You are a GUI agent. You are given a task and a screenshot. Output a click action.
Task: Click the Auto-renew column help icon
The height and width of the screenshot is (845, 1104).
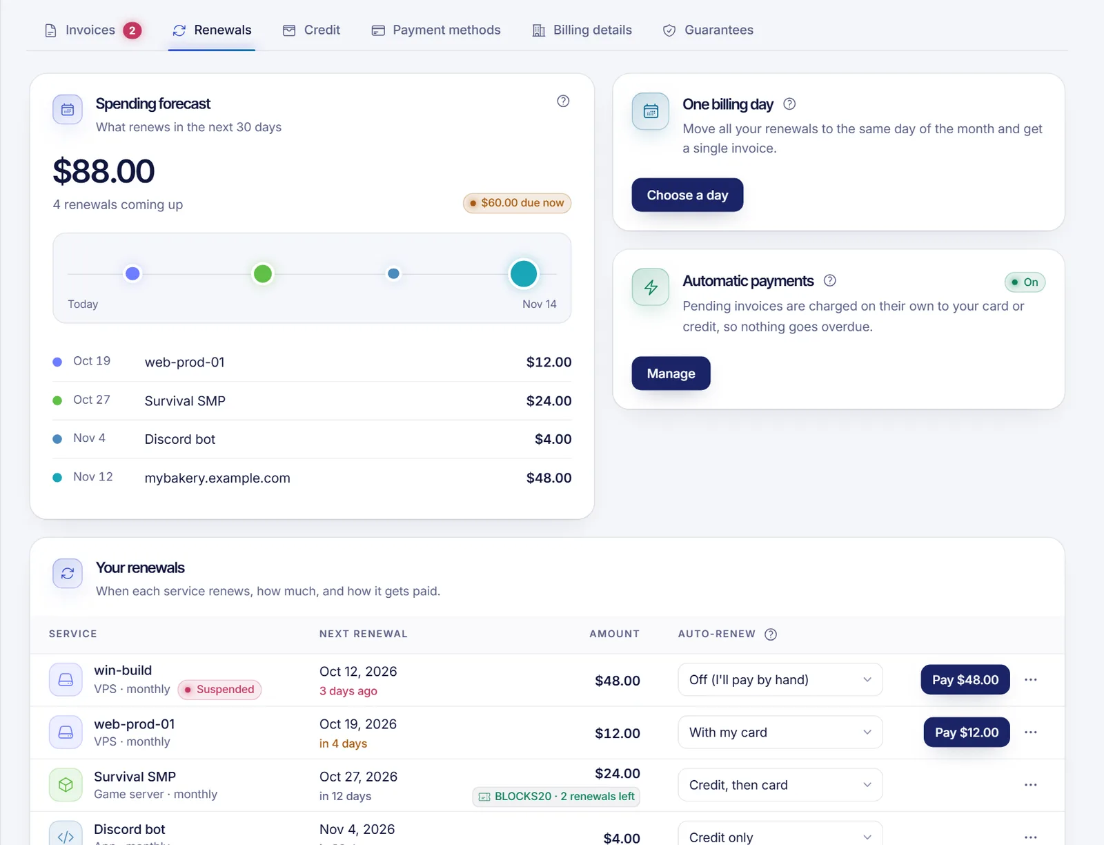pyautogui.click(x=771, y=634)
